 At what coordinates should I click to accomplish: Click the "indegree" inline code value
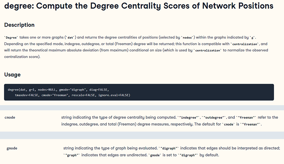point(189,118)
